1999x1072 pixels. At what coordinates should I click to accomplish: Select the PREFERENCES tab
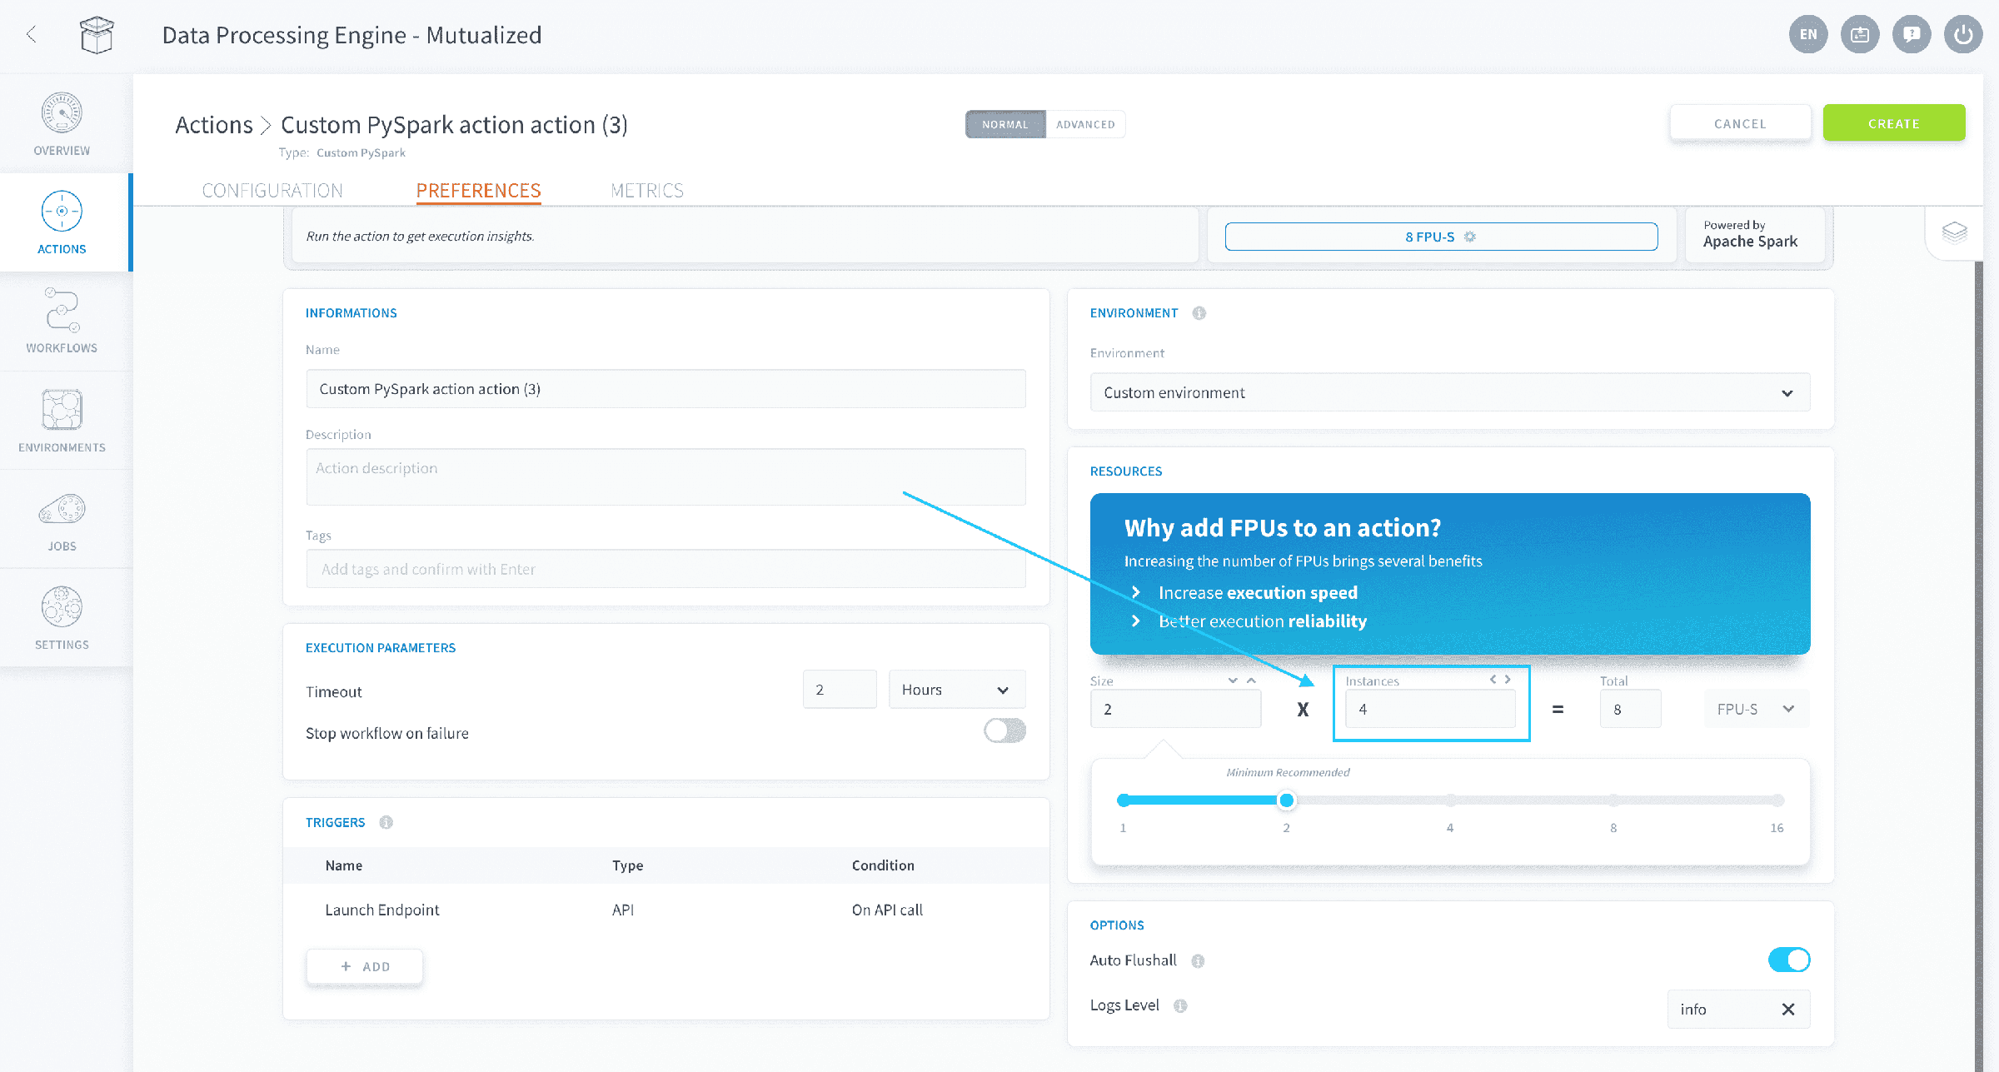(478, 191)
